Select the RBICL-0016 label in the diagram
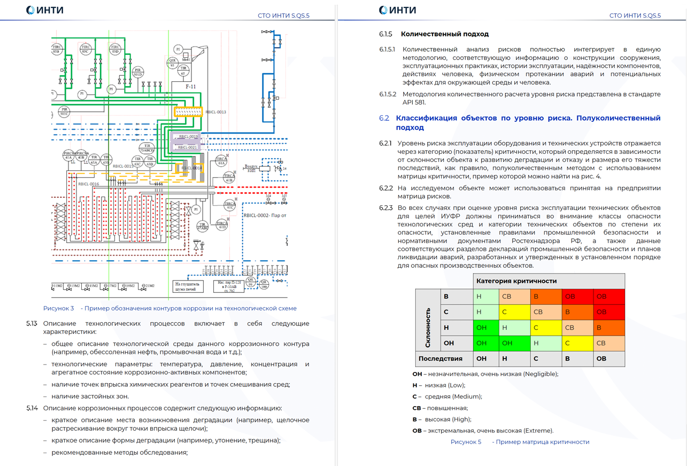Viewport: 687px width, 466px height. (x=89, y=184)
